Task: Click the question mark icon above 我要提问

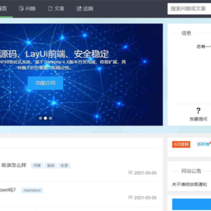Action: click(x=198, y=111)
